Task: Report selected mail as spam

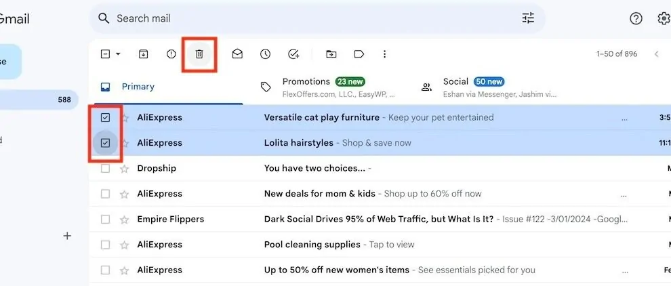Action: click(171, 54)
